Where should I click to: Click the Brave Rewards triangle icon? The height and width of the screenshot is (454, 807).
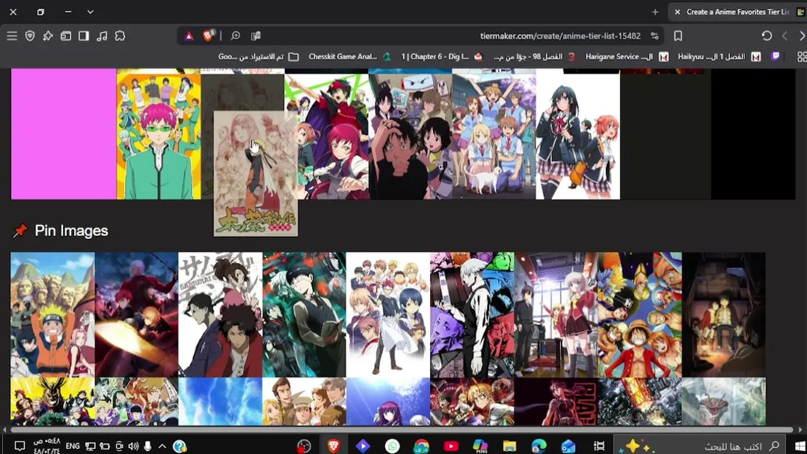189,36
